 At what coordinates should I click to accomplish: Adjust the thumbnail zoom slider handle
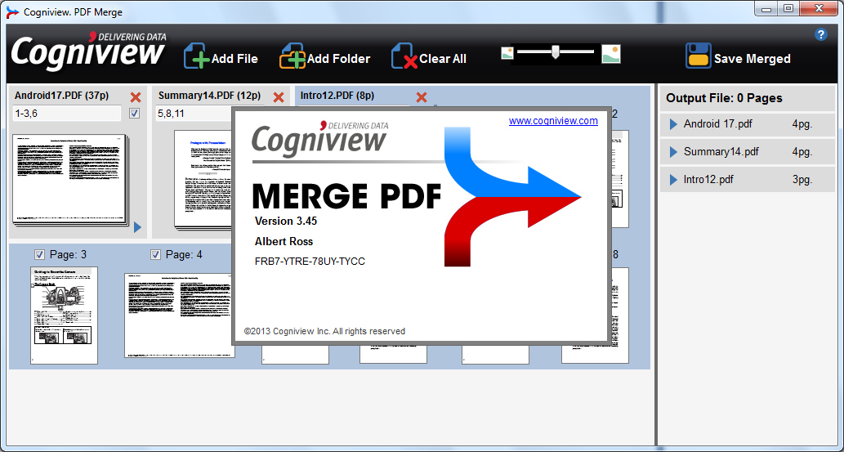coord(555,51)
